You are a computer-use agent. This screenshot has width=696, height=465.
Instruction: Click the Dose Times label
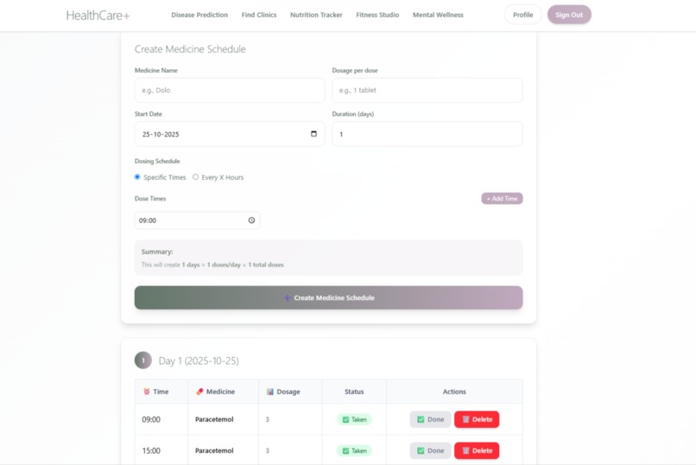click(x=150, y=199)
